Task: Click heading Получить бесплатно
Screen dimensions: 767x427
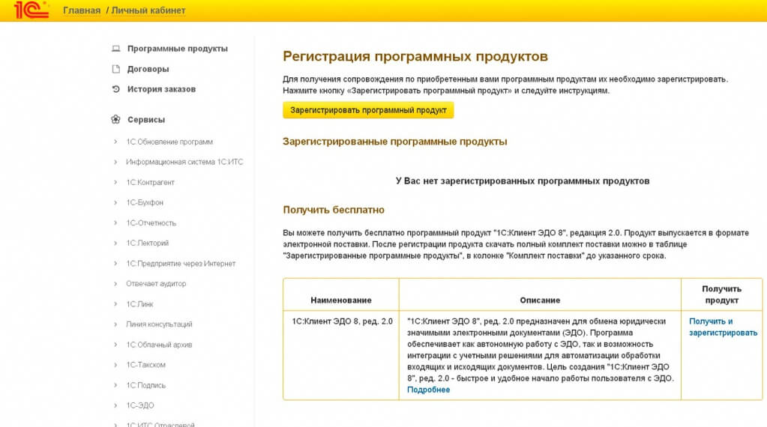Action: pyautogui.click(x=334, y=210)
